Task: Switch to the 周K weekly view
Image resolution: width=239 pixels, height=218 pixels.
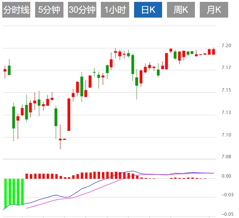Action: coord(181,10)
